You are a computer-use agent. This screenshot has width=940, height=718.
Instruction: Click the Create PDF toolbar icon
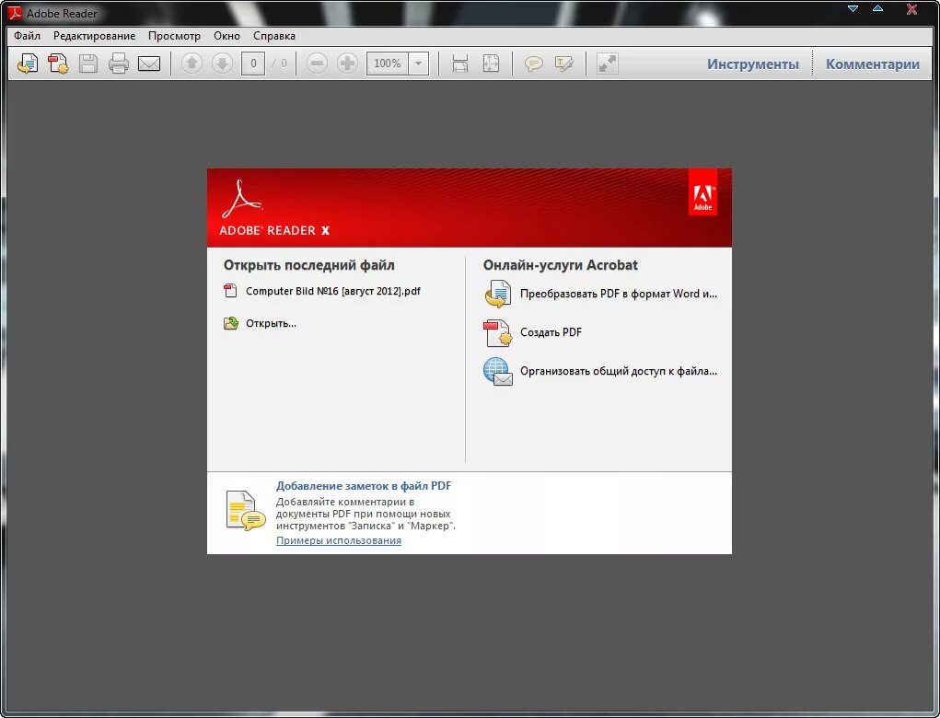[x=58, y=63]
